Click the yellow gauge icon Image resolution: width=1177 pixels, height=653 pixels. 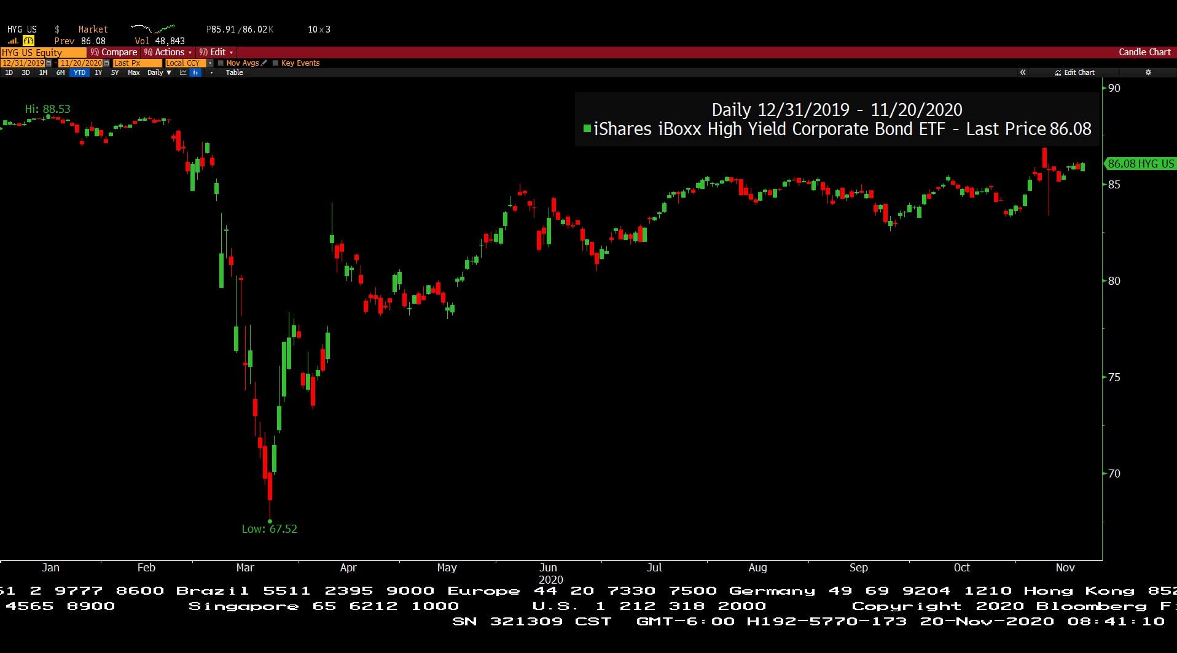[x=28, y=41]
